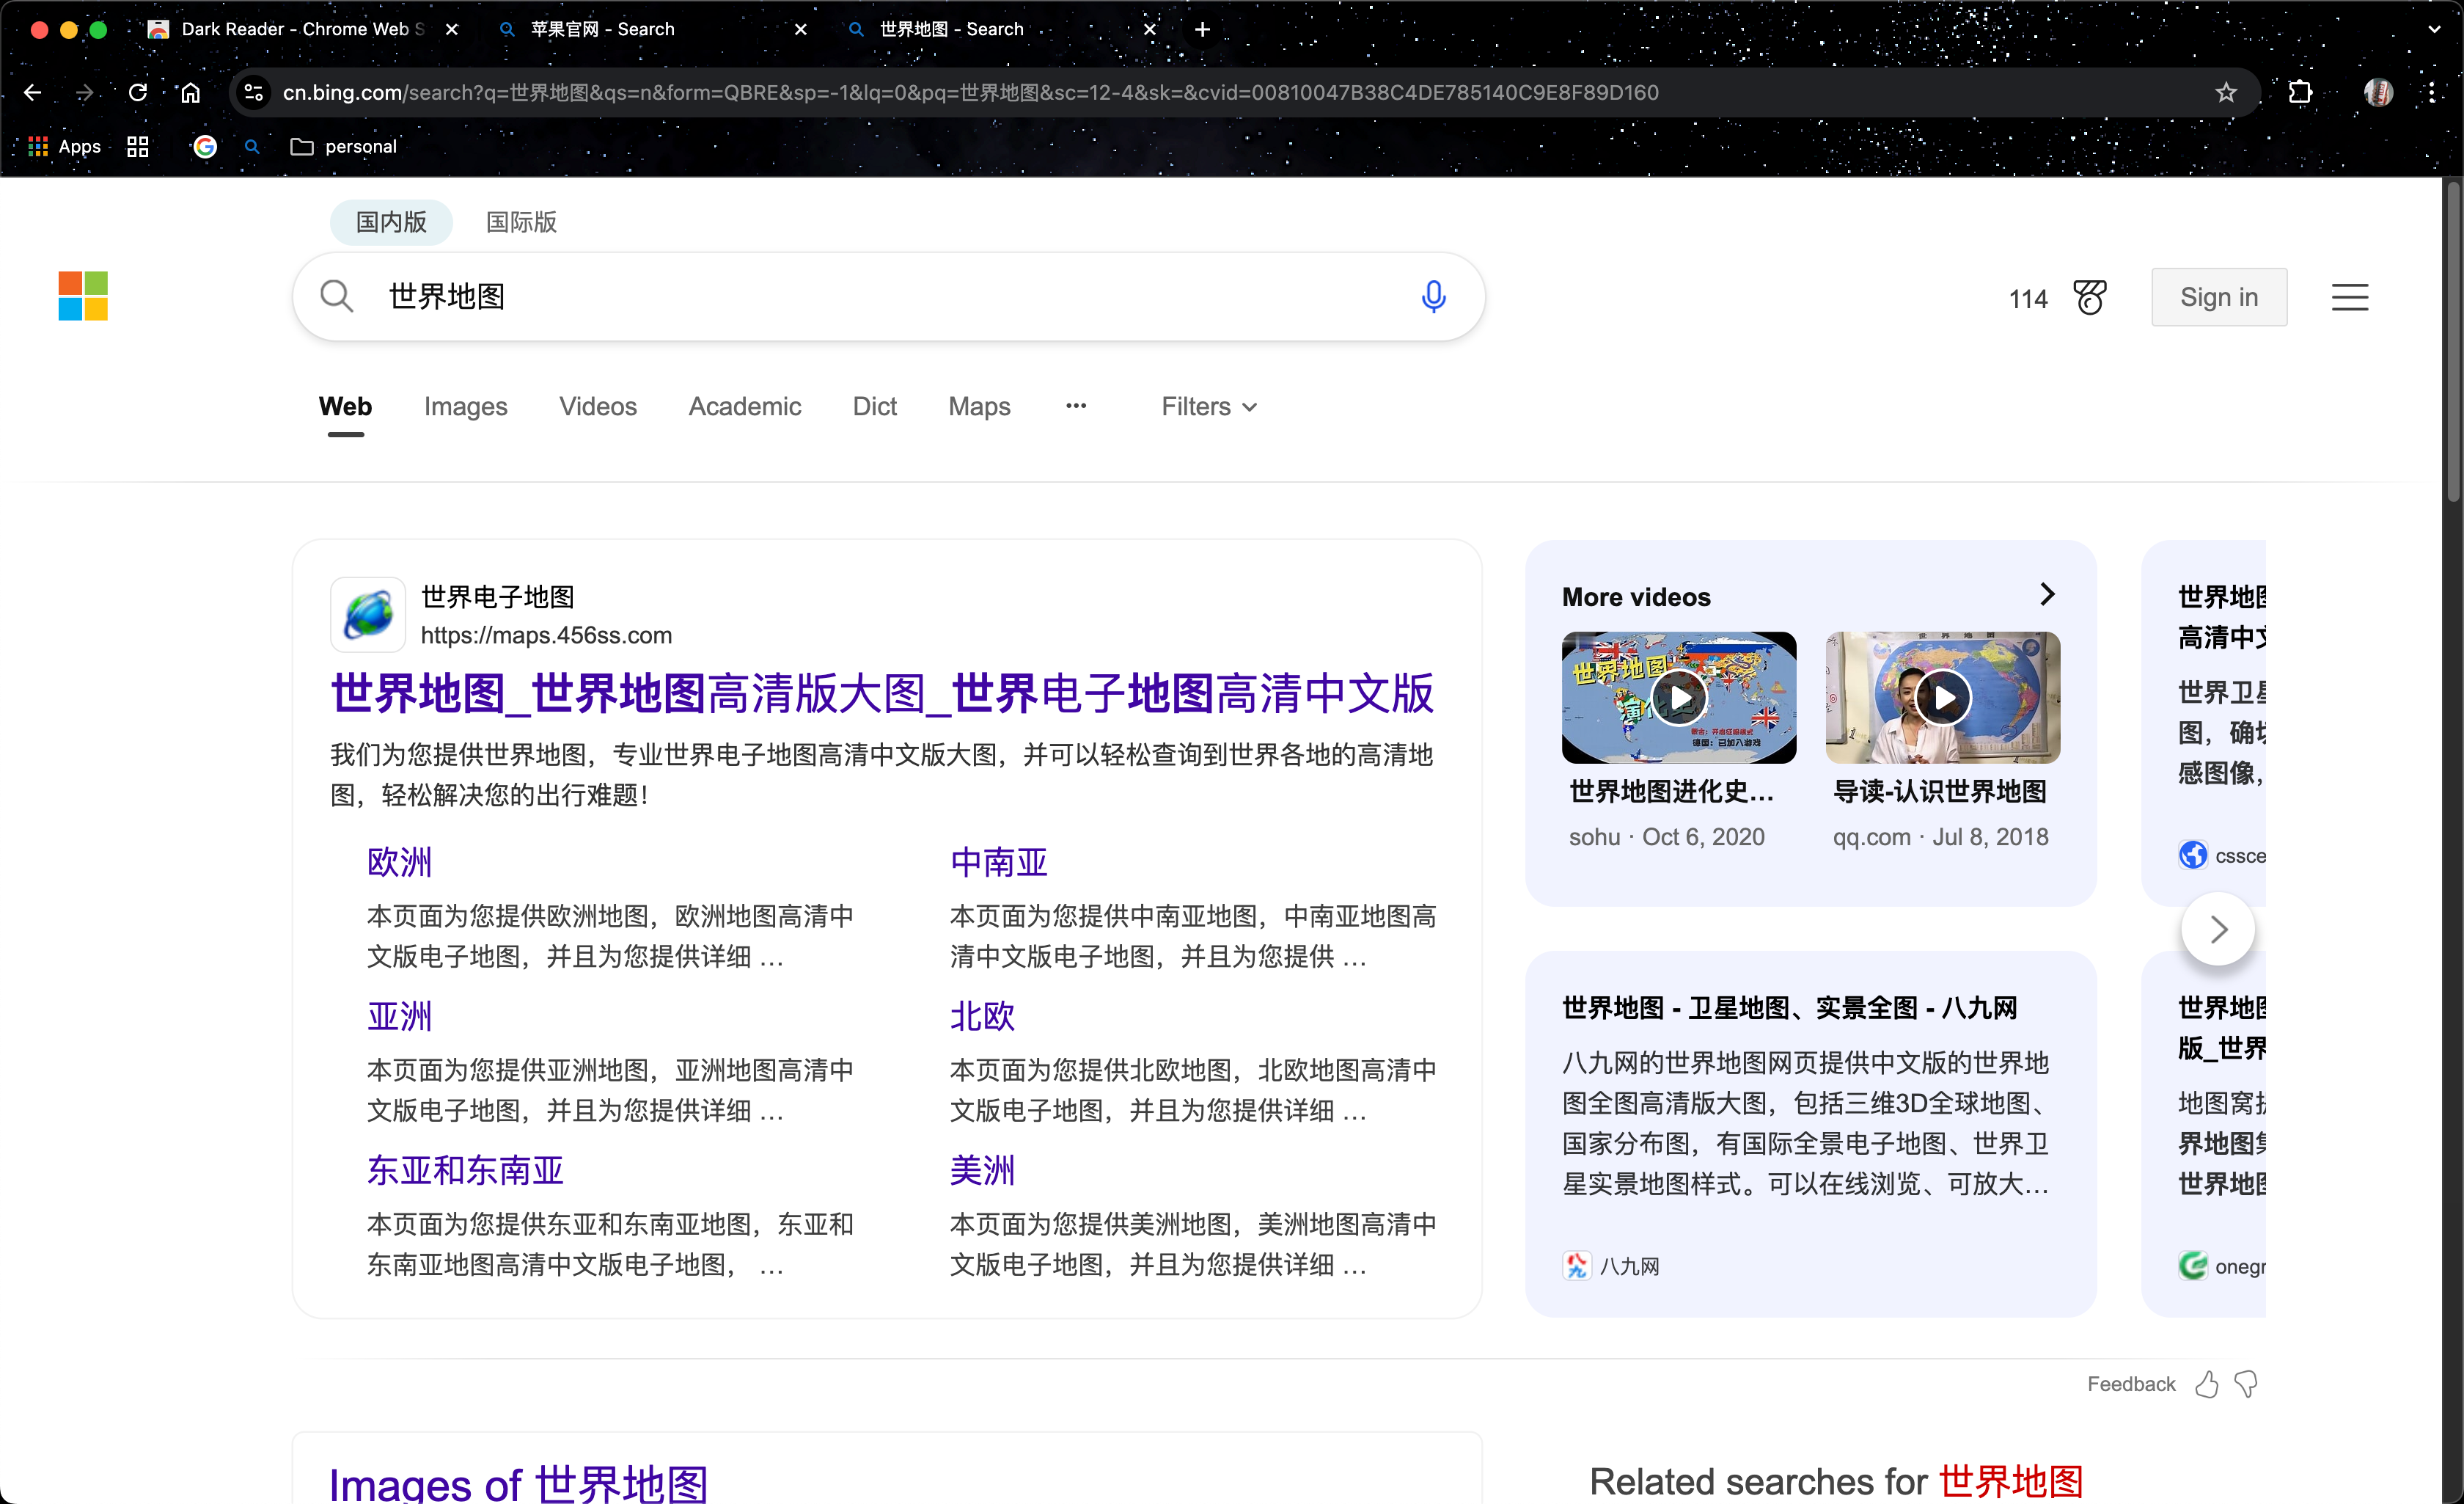Image resolution: width=2464 pixels, height=1504 pixels.
Task: Switch to the 苹果官网 Search browser tab
Action: tap(602, 29)
